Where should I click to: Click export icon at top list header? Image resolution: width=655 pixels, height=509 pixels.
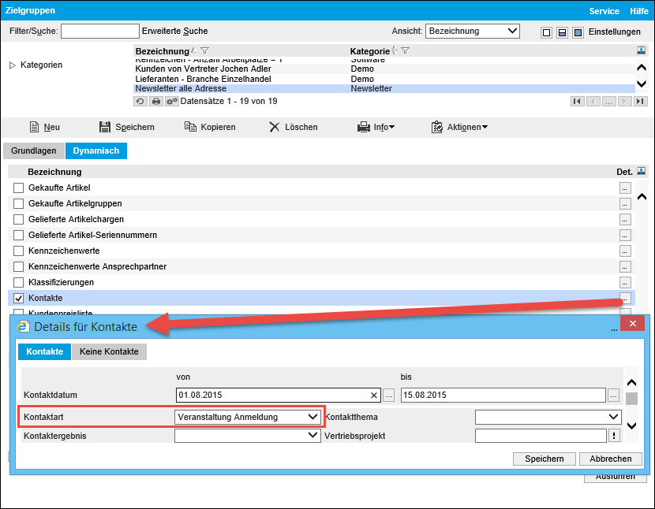(x=642, y=50)
